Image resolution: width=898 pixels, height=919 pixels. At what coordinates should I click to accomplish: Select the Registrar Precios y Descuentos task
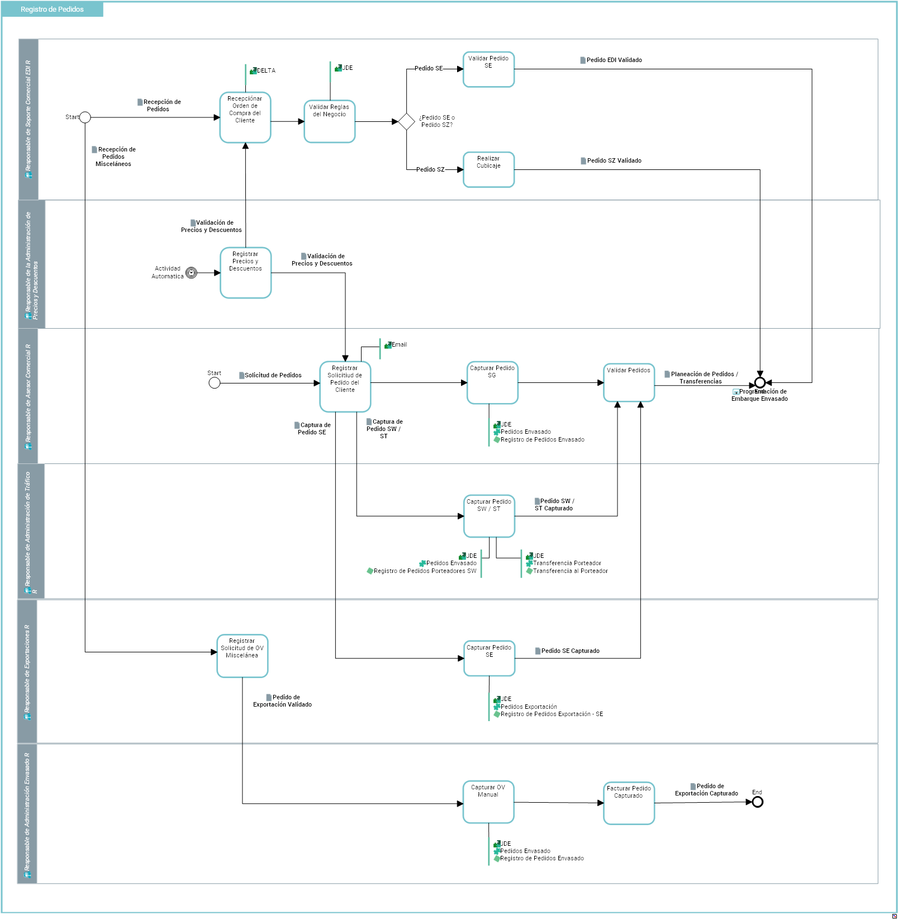(x=246, y=273)
